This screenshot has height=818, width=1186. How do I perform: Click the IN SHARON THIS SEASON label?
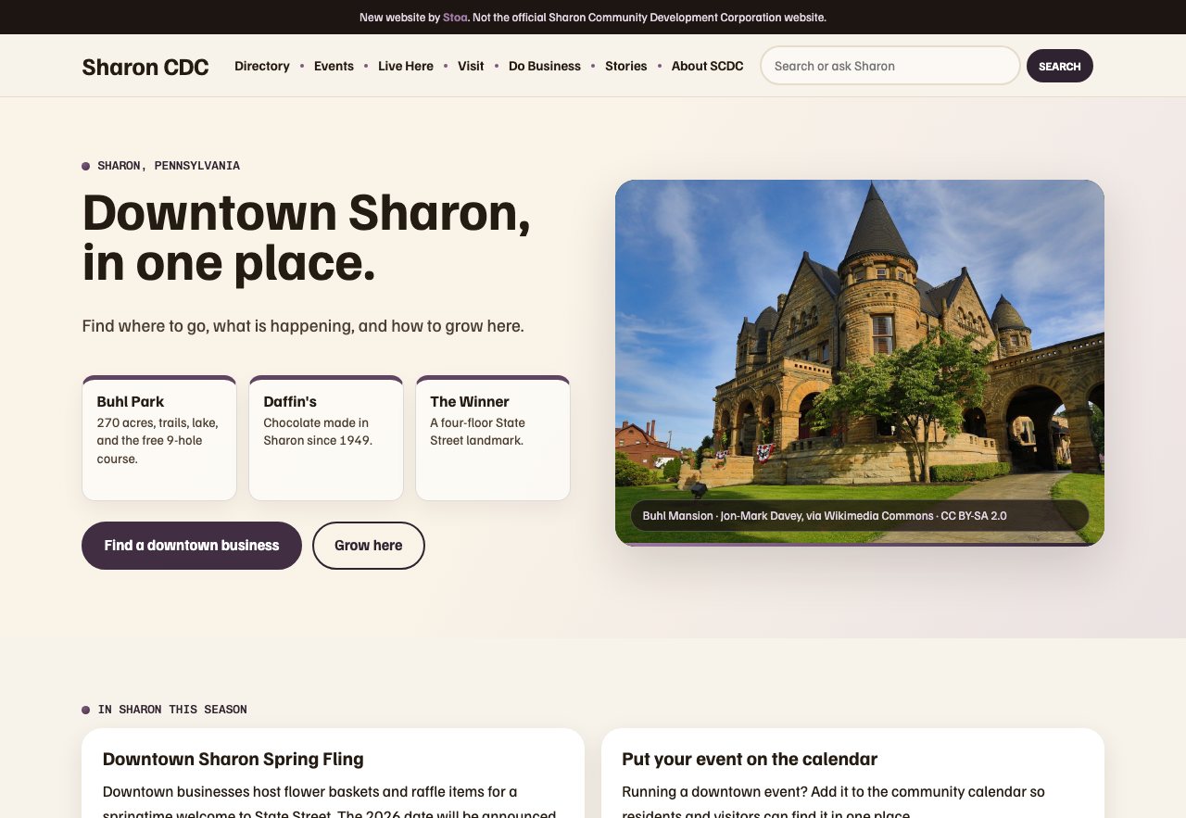point(172,710)
